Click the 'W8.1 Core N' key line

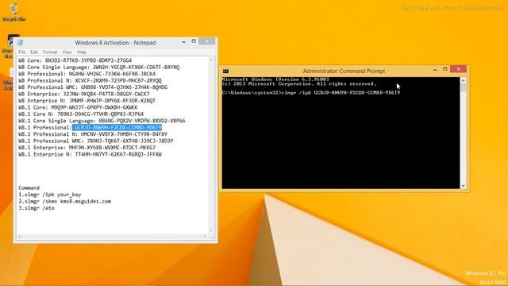click(81, 114)
